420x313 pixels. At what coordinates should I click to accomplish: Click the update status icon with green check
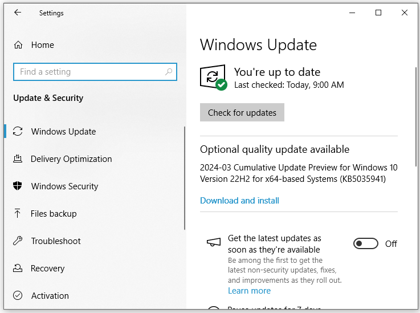click(x=213, y=78)
